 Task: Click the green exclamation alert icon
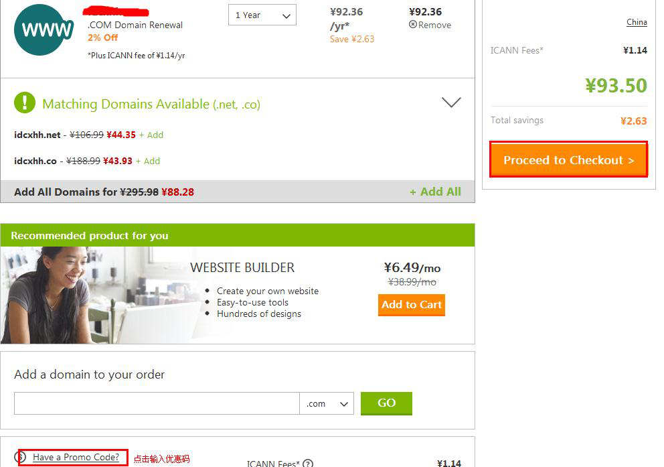[x=25, y=103]
